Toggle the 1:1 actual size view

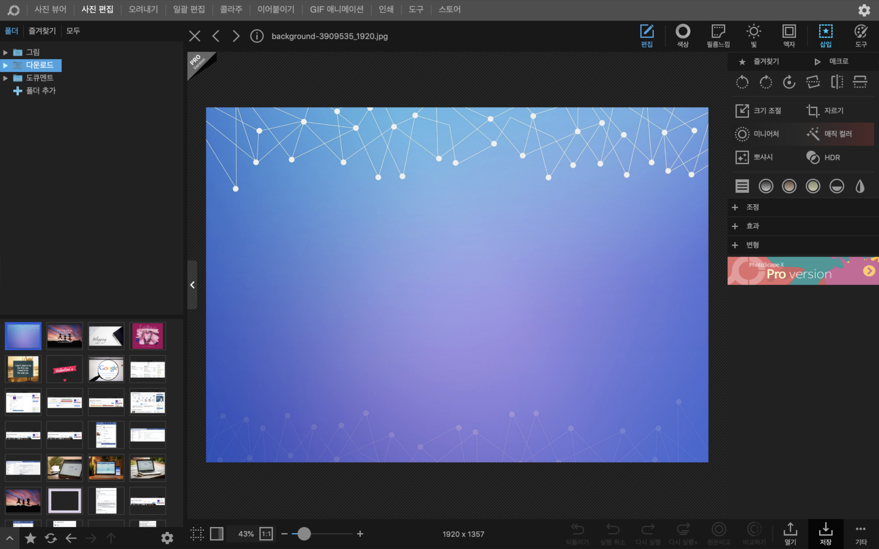click(266, 534)
